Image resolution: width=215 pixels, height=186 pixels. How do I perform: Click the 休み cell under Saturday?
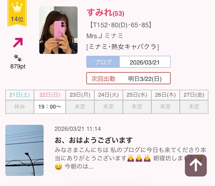tap(20, 107)
